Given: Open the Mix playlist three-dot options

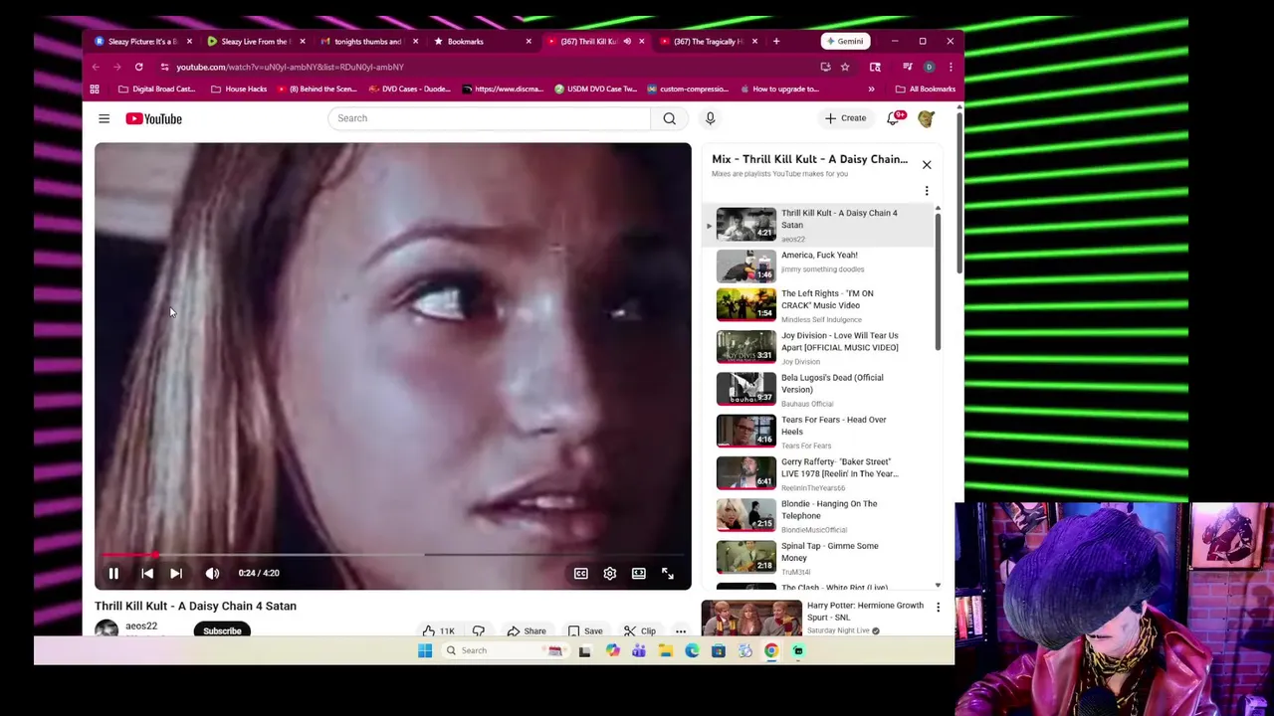Looking at the screenshot, I should [927, 191].
